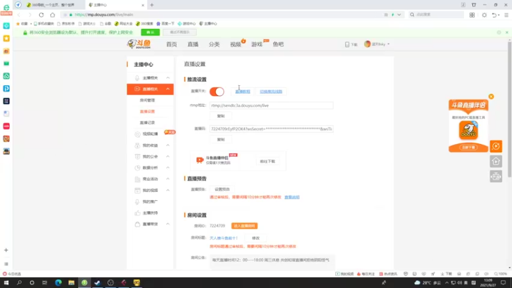Click the Windows Start button
The image size is (512, 288).
tap(6, 283)
